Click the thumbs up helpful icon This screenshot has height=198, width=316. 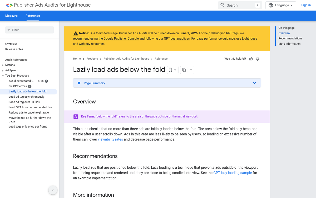251,59
